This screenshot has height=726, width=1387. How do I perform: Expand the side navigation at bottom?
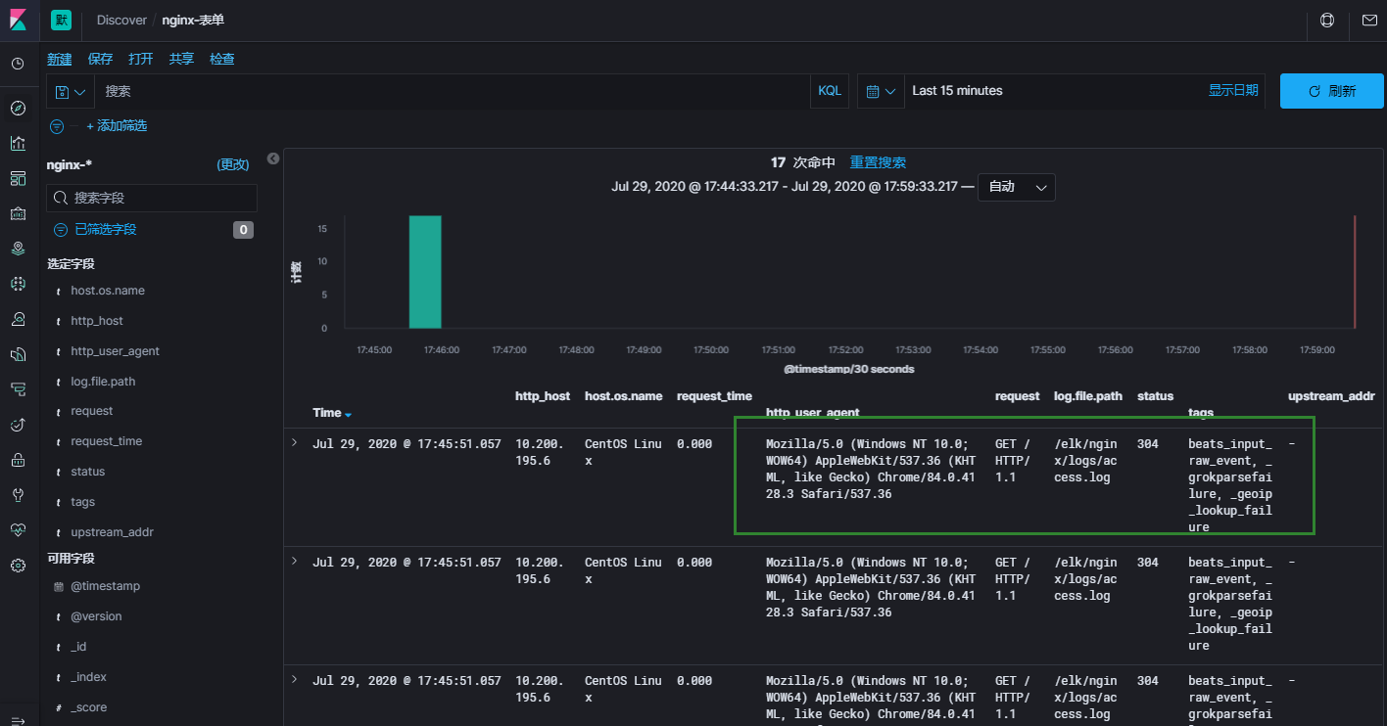pyautogui.click(x=18, y=721)
